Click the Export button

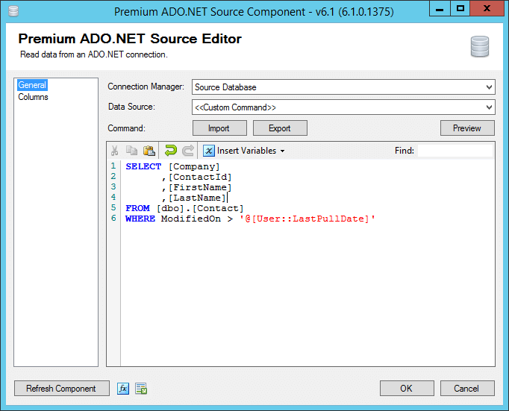280,128
